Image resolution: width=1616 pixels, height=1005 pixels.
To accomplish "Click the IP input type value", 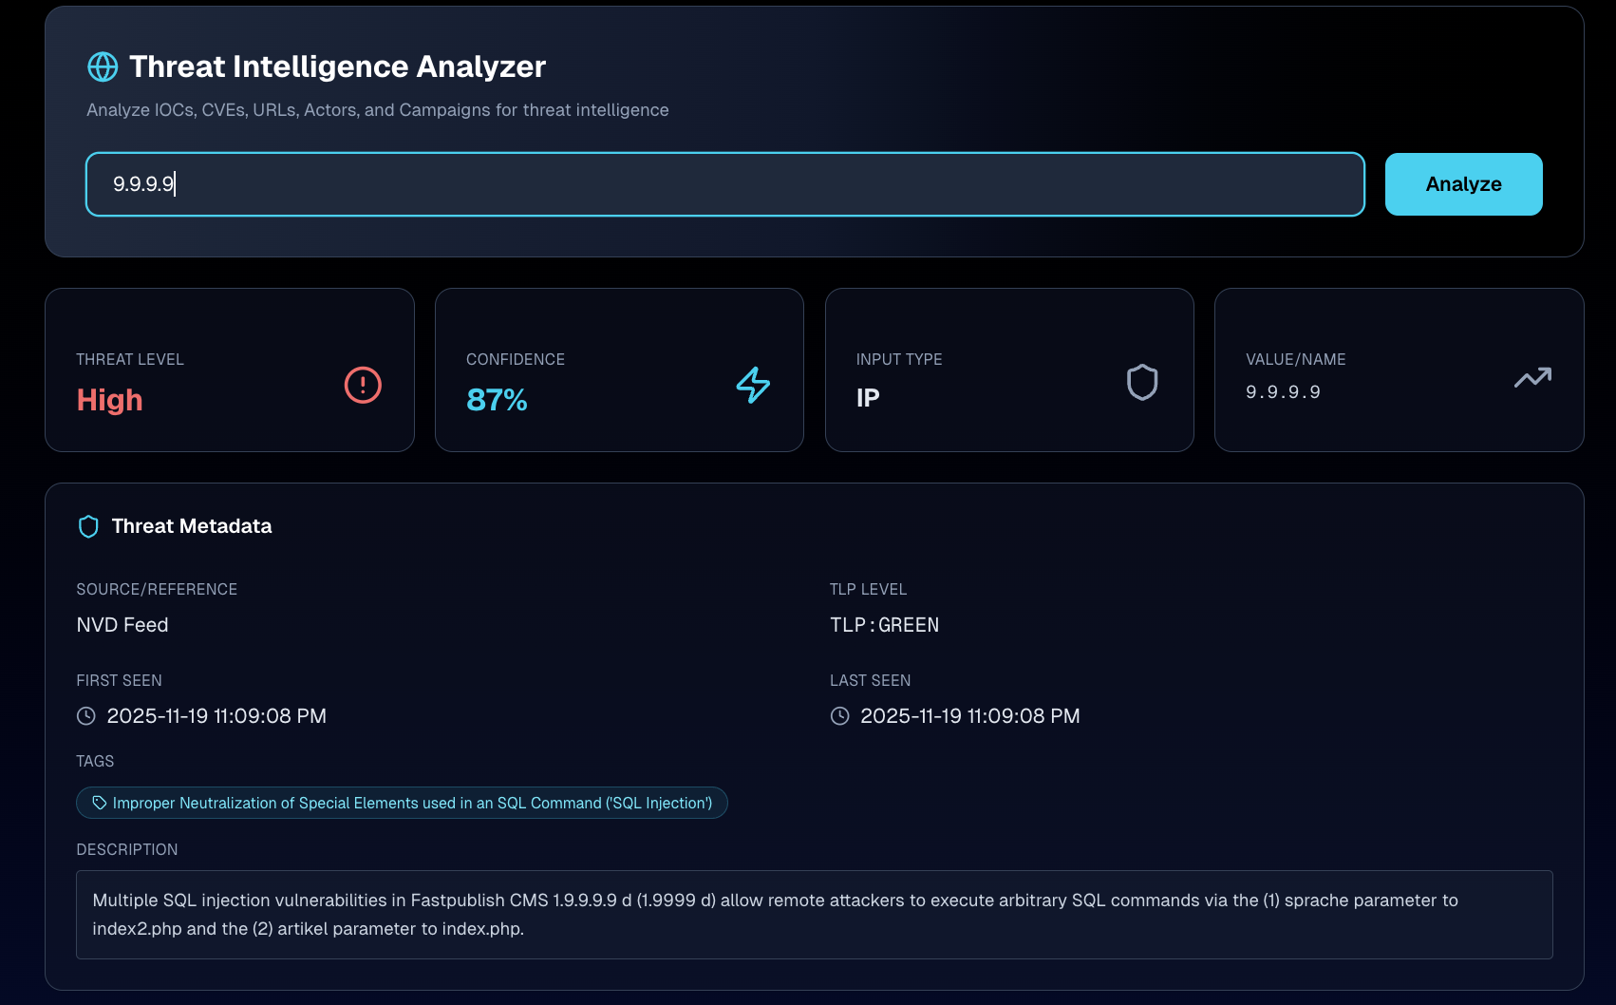I will (867, 398).
